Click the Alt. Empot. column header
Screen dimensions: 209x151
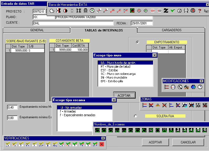click(176, 47)
